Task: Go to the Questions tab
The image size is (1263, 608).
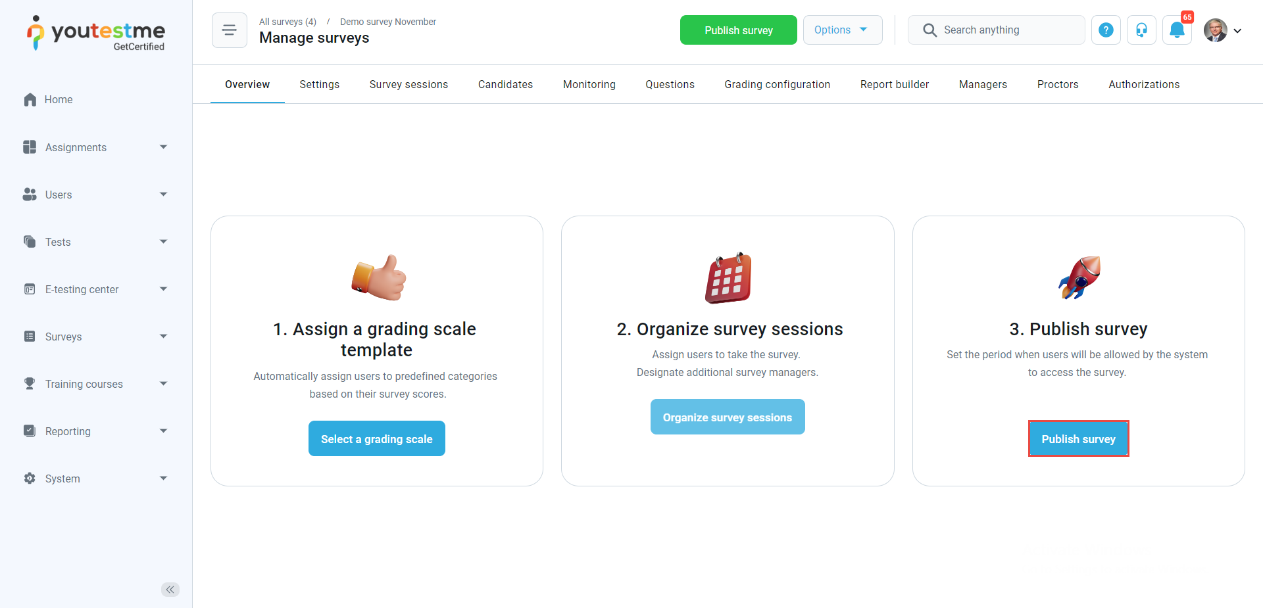Action: pyautogui.click(x=670, y=84)
